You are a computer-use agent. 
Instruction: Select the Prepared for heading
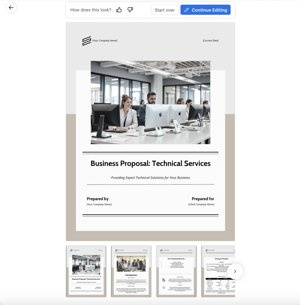pyautogui.click(x=203, y=199)
